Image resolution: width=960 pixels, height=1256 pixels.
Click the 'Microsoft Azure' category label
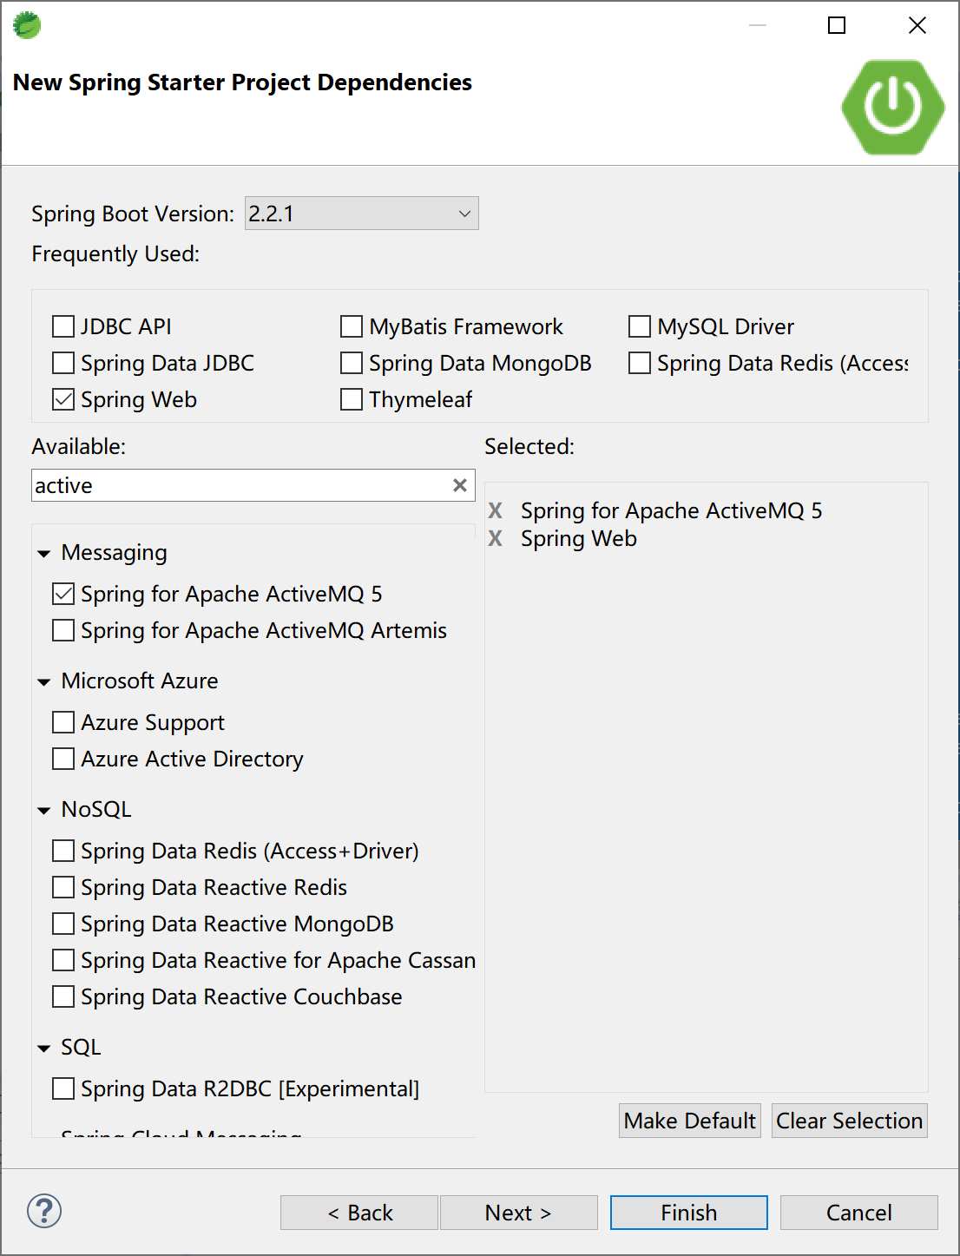(140, 681)
